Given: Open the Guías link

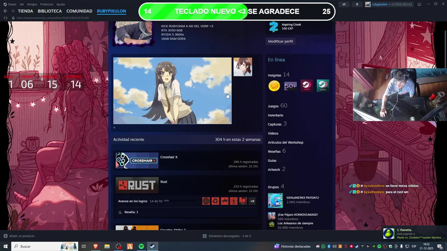Looking at the screenshot, I should [272, 161].
